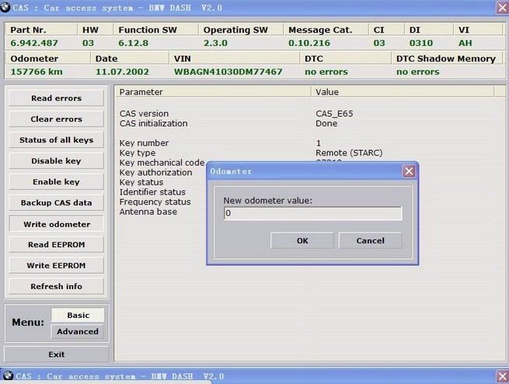
Task: Switch to the Basic menu
Action: (78, 315)
